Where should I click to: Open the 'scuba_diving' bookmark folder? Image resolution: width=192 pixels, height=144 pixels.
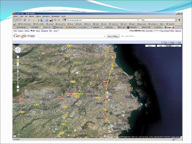tap(61, 24)
